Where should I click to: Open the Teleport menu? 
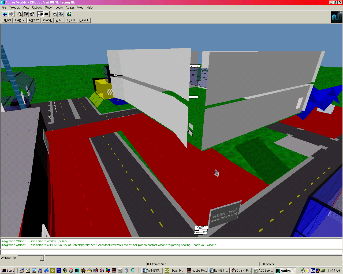(14, 7)
